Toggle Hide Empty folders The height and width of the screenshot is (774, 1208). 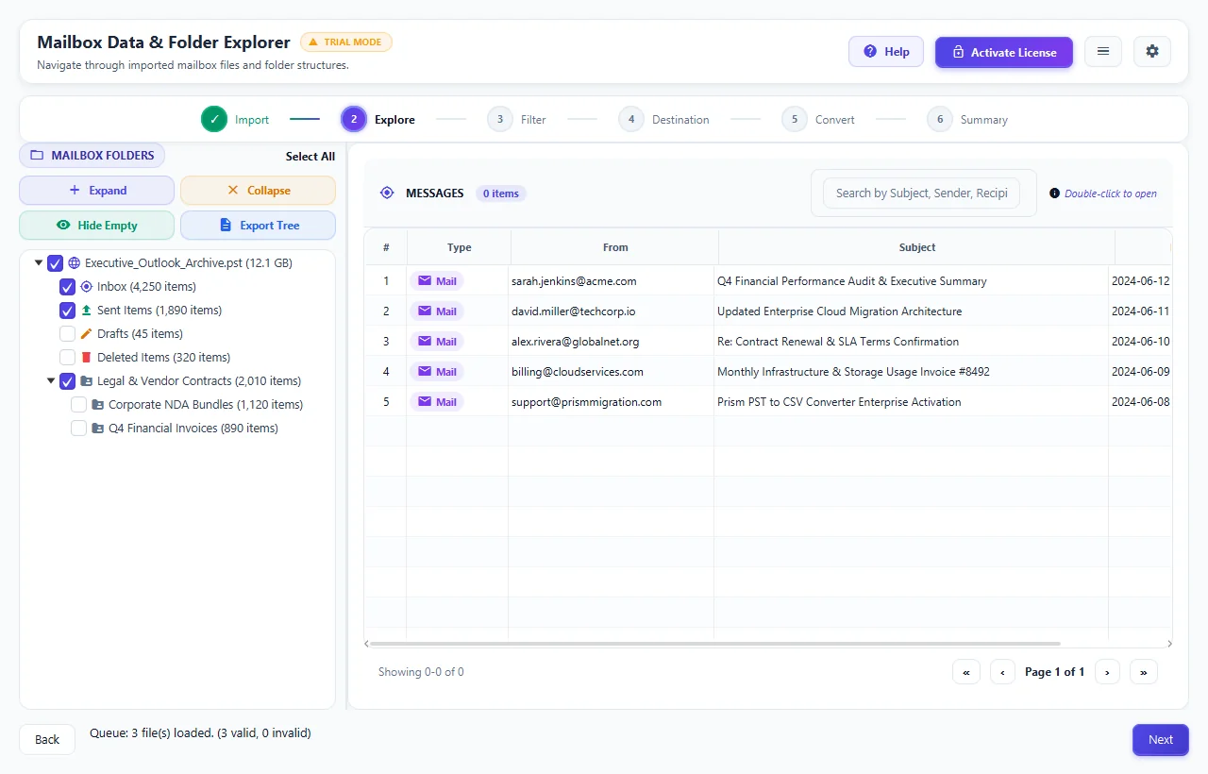click(97, 226)
